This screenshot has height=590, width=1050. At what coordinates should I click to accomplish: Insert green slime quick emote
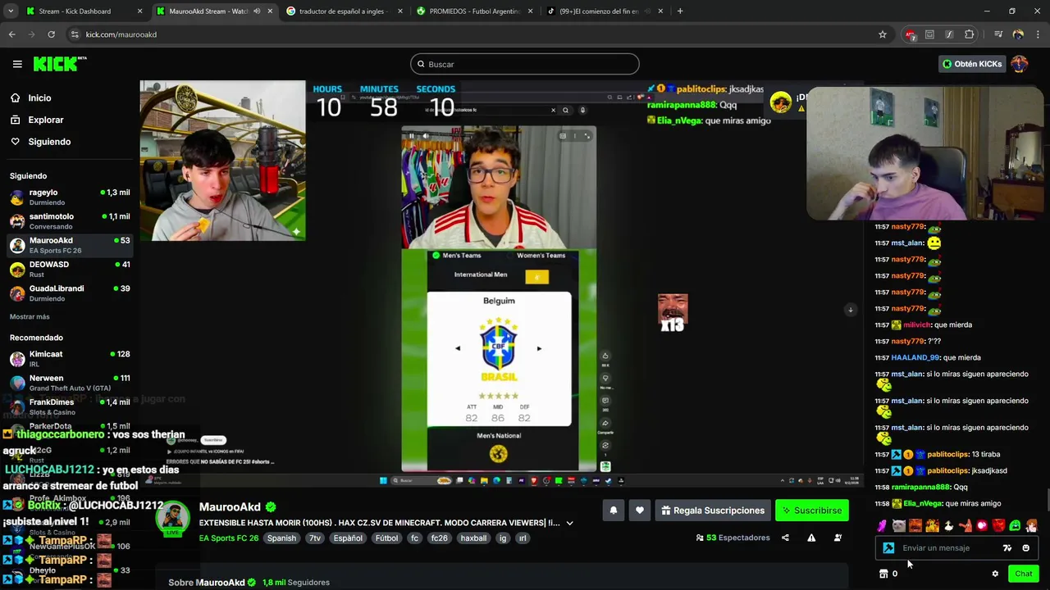pyautogui.click(x=1015, y=526)
